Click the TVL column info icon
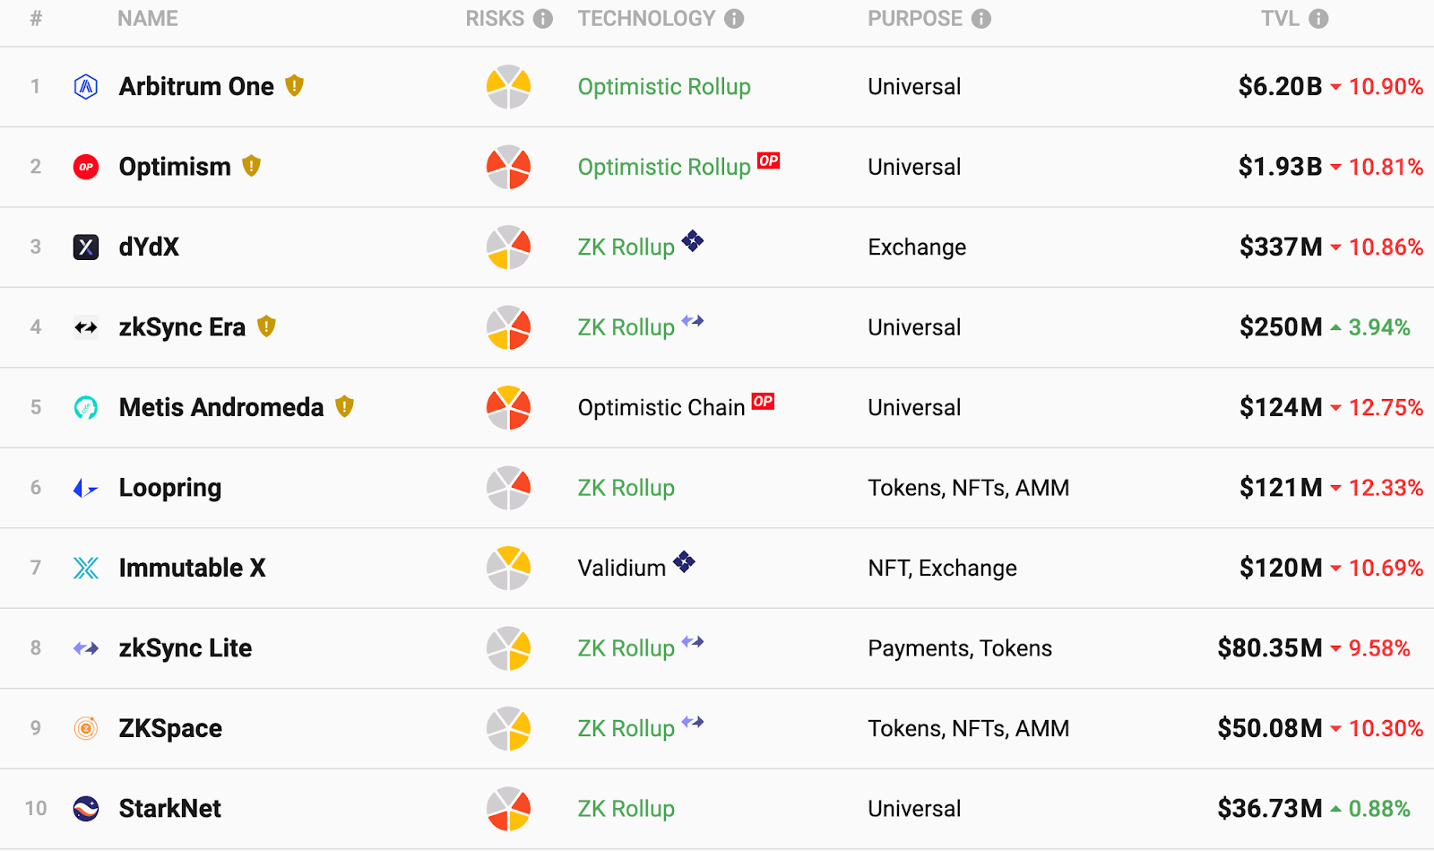 pyautogui.click(x=1318, y=19)
